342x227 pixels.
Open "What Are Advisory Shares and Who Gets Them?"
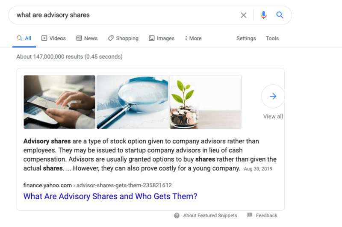(110, 197)
